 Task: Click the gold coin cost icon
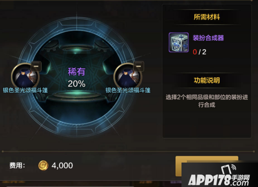(43, 166)
